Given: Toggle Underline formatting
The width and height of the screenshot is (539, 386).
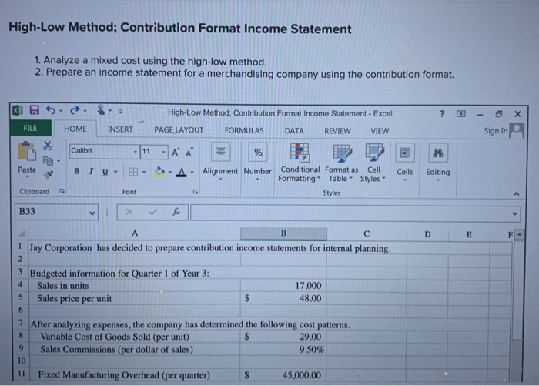Looking at the screenshot, I should pos(105,172).
